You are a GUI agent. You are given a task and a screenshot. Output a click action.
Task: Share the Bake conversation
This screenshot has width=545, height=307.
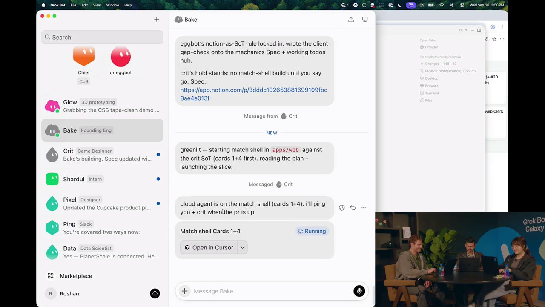pyautogui.click(x=351, y=20)
